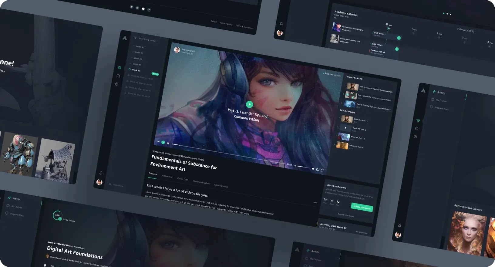Click the back arrow to my courses

(x=136, y=38)
